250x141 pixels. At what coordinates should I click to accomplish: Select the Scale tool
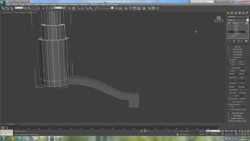tap(51, 8)
